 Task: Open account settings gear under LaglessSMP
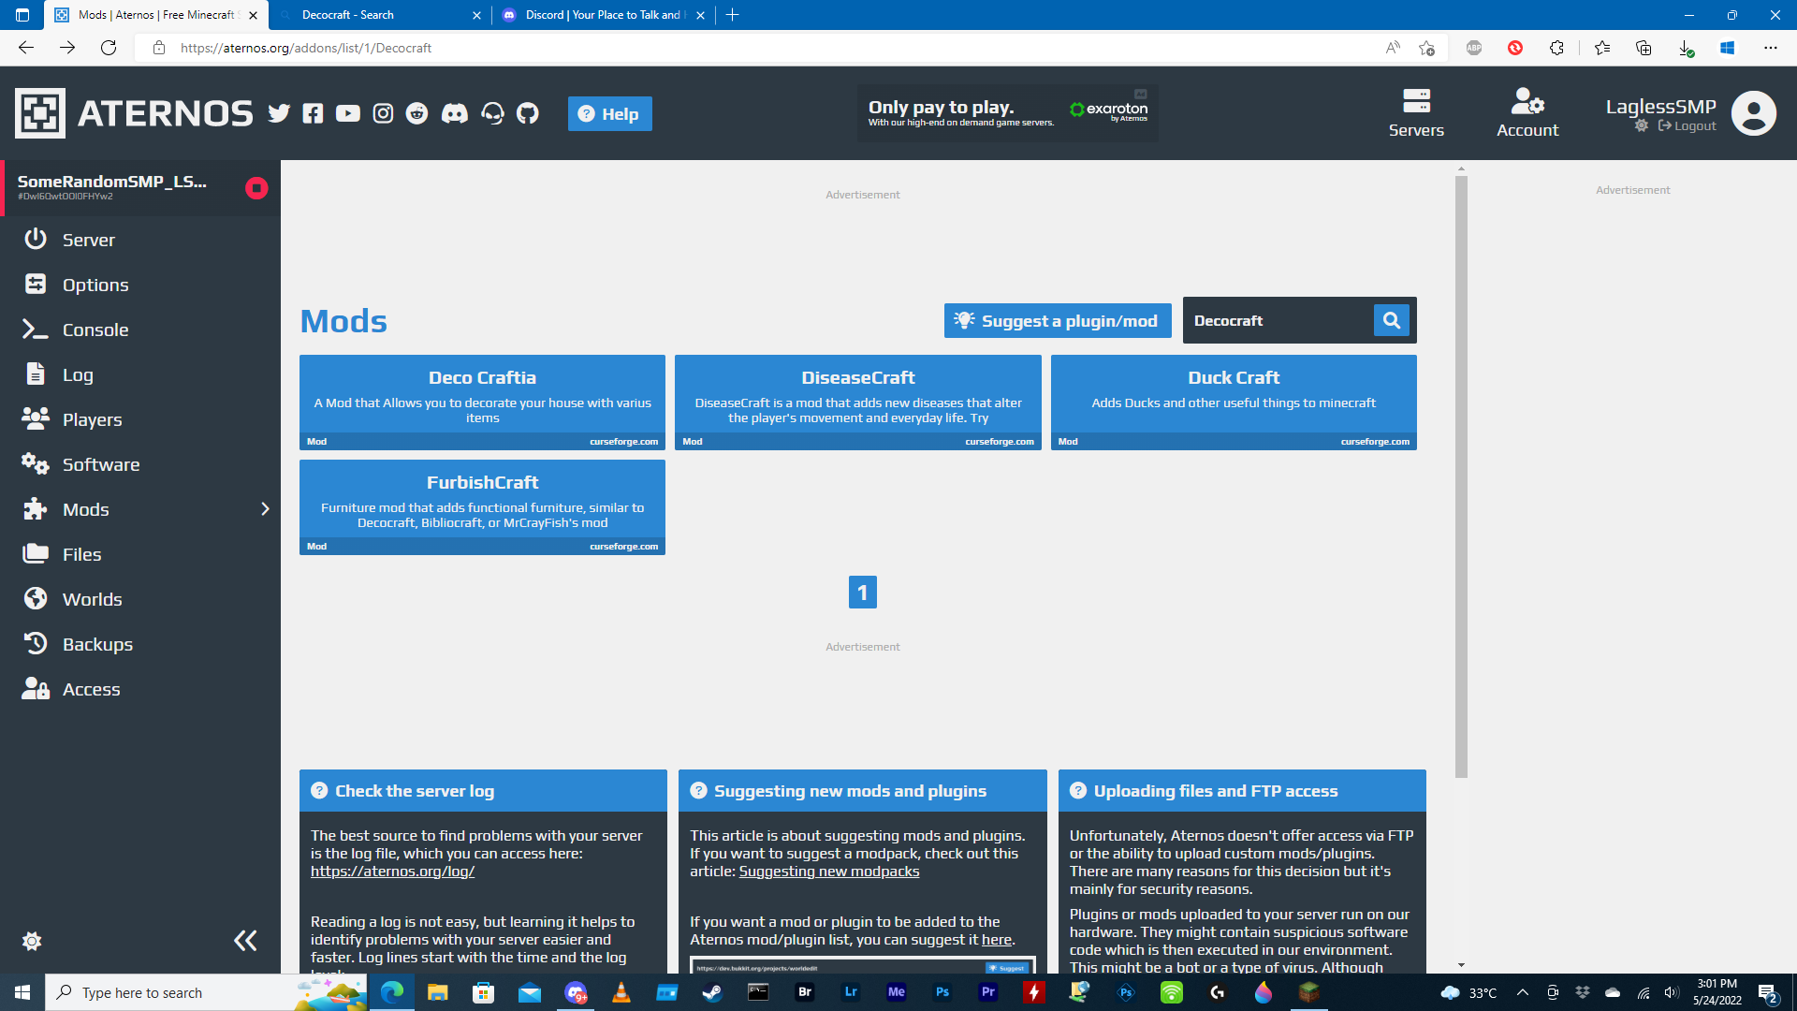pyautogui.click(x=1641, y=125)
